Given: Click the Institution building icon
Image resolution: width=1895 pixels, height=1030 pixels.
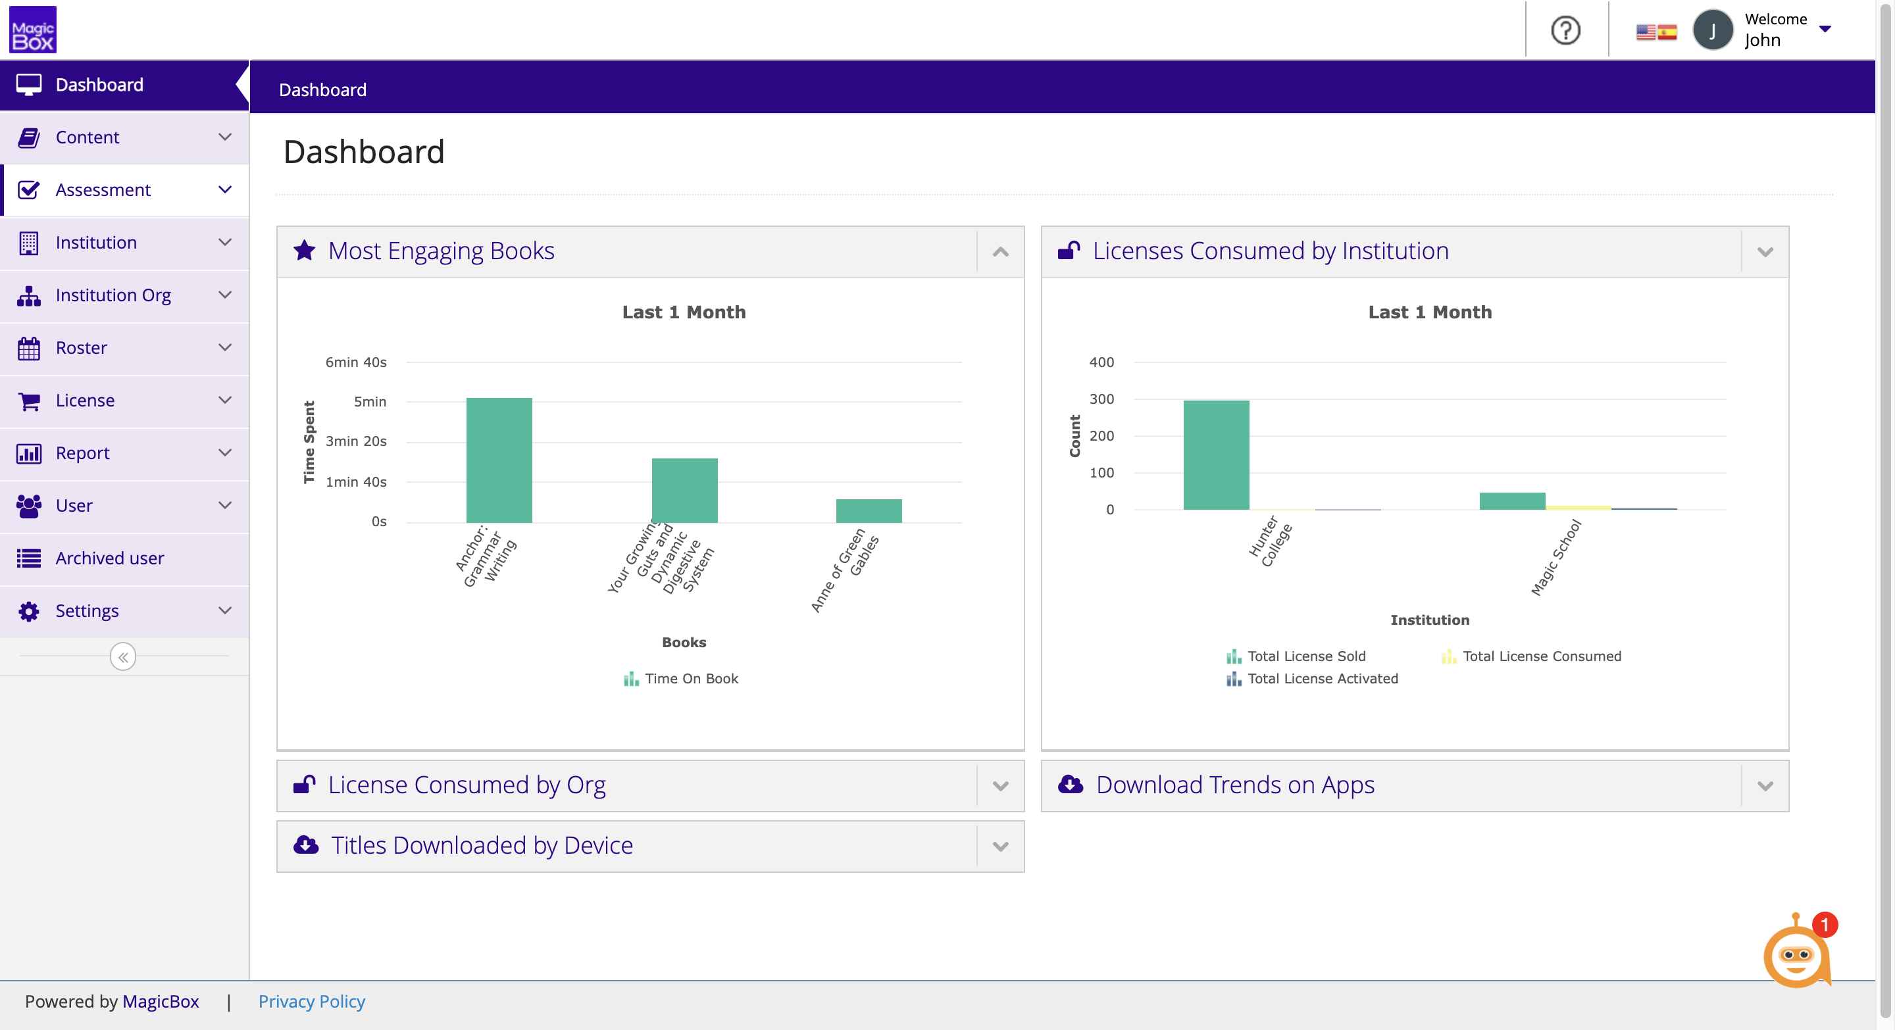Looking at the screenshot, I should tap(29, 243).
